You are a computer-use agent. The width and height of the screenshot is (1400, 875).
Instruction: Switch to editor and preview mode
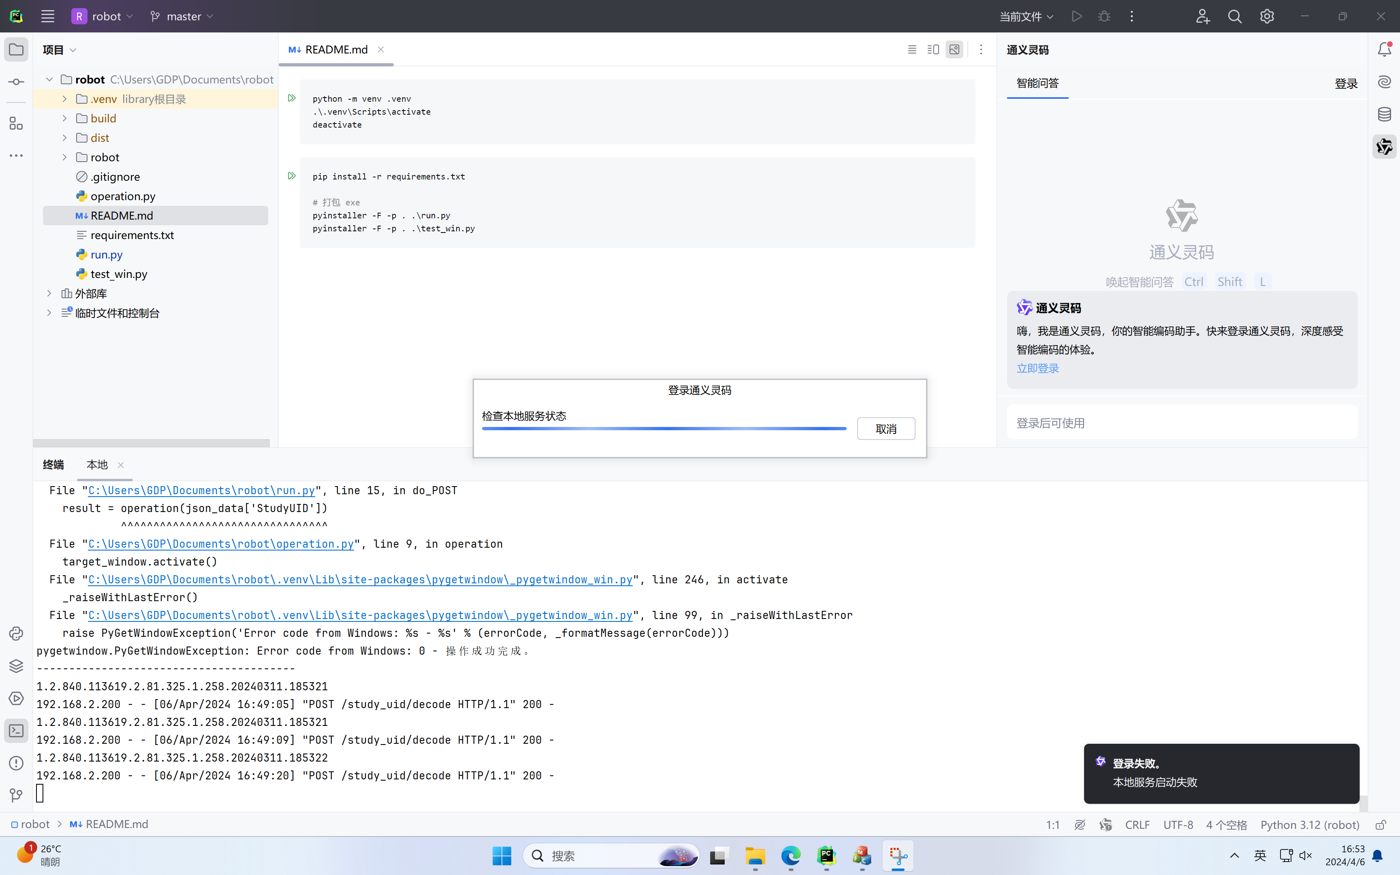tap(933, 50)
